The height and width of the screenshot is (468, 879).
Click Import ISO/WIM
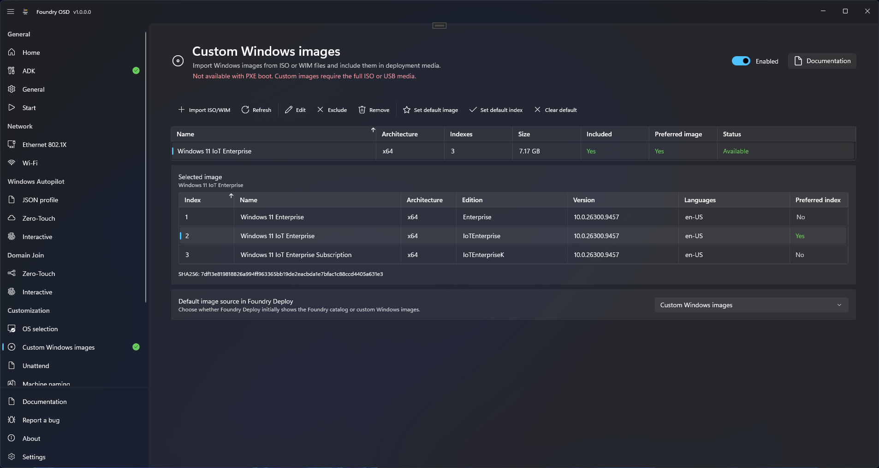pos(204,110)
